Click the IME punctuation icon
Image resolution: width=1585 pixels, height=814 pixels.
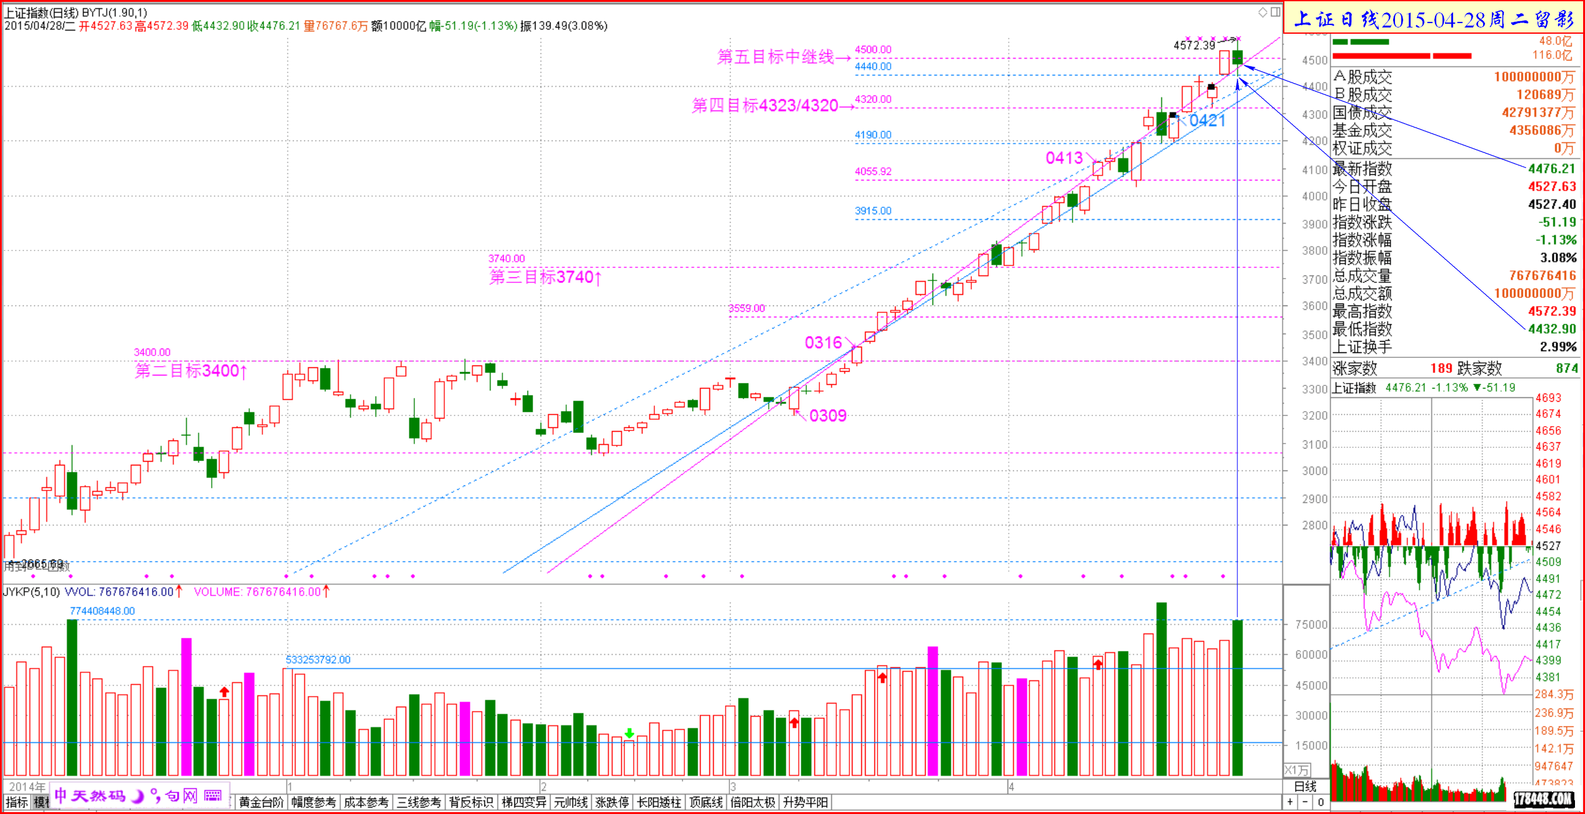pyautogui.click(x=155, y=795)
